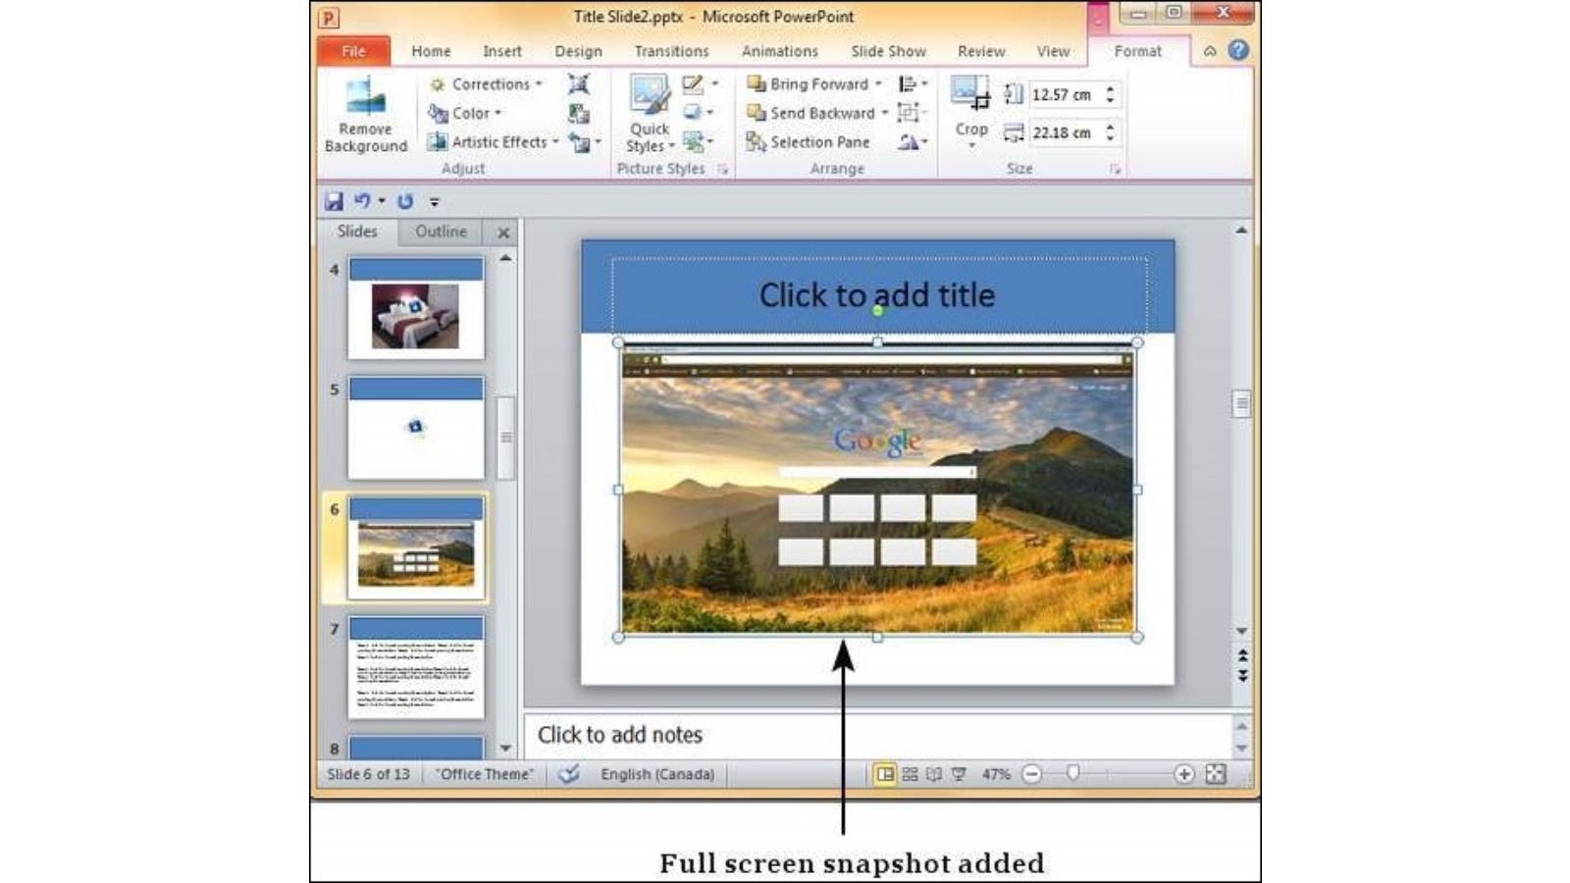Click the zoom out minus button
The image size is (1570, 883).
(x=1031, y=774)
